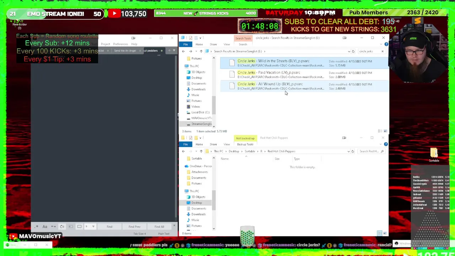This screenshot has width=455, height=256.
Task: Sort by Name column header
Action: click(225, 159)
